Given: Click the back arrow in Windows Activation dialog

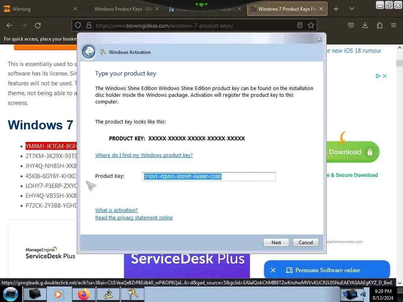Looking at the screenshot, I should [89, 52].
